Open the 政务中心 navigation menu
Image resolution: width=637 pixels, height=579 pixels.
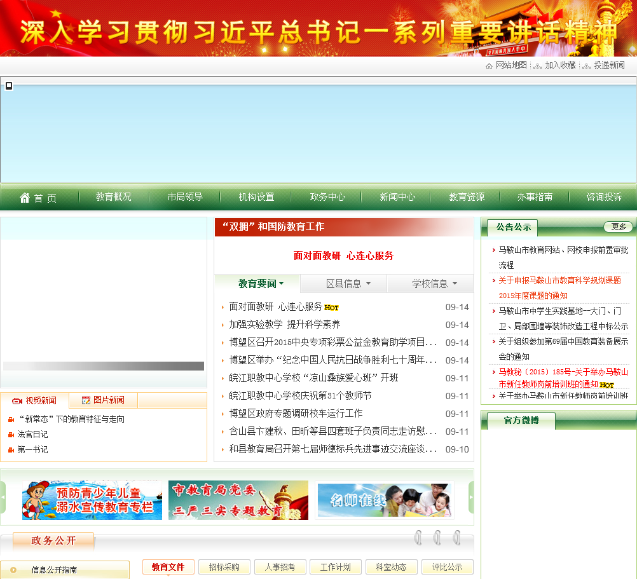(327, 197)
